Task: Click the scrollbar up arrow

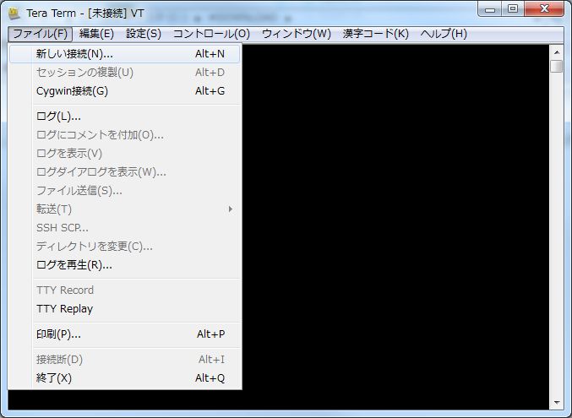Action: point(556,52)
